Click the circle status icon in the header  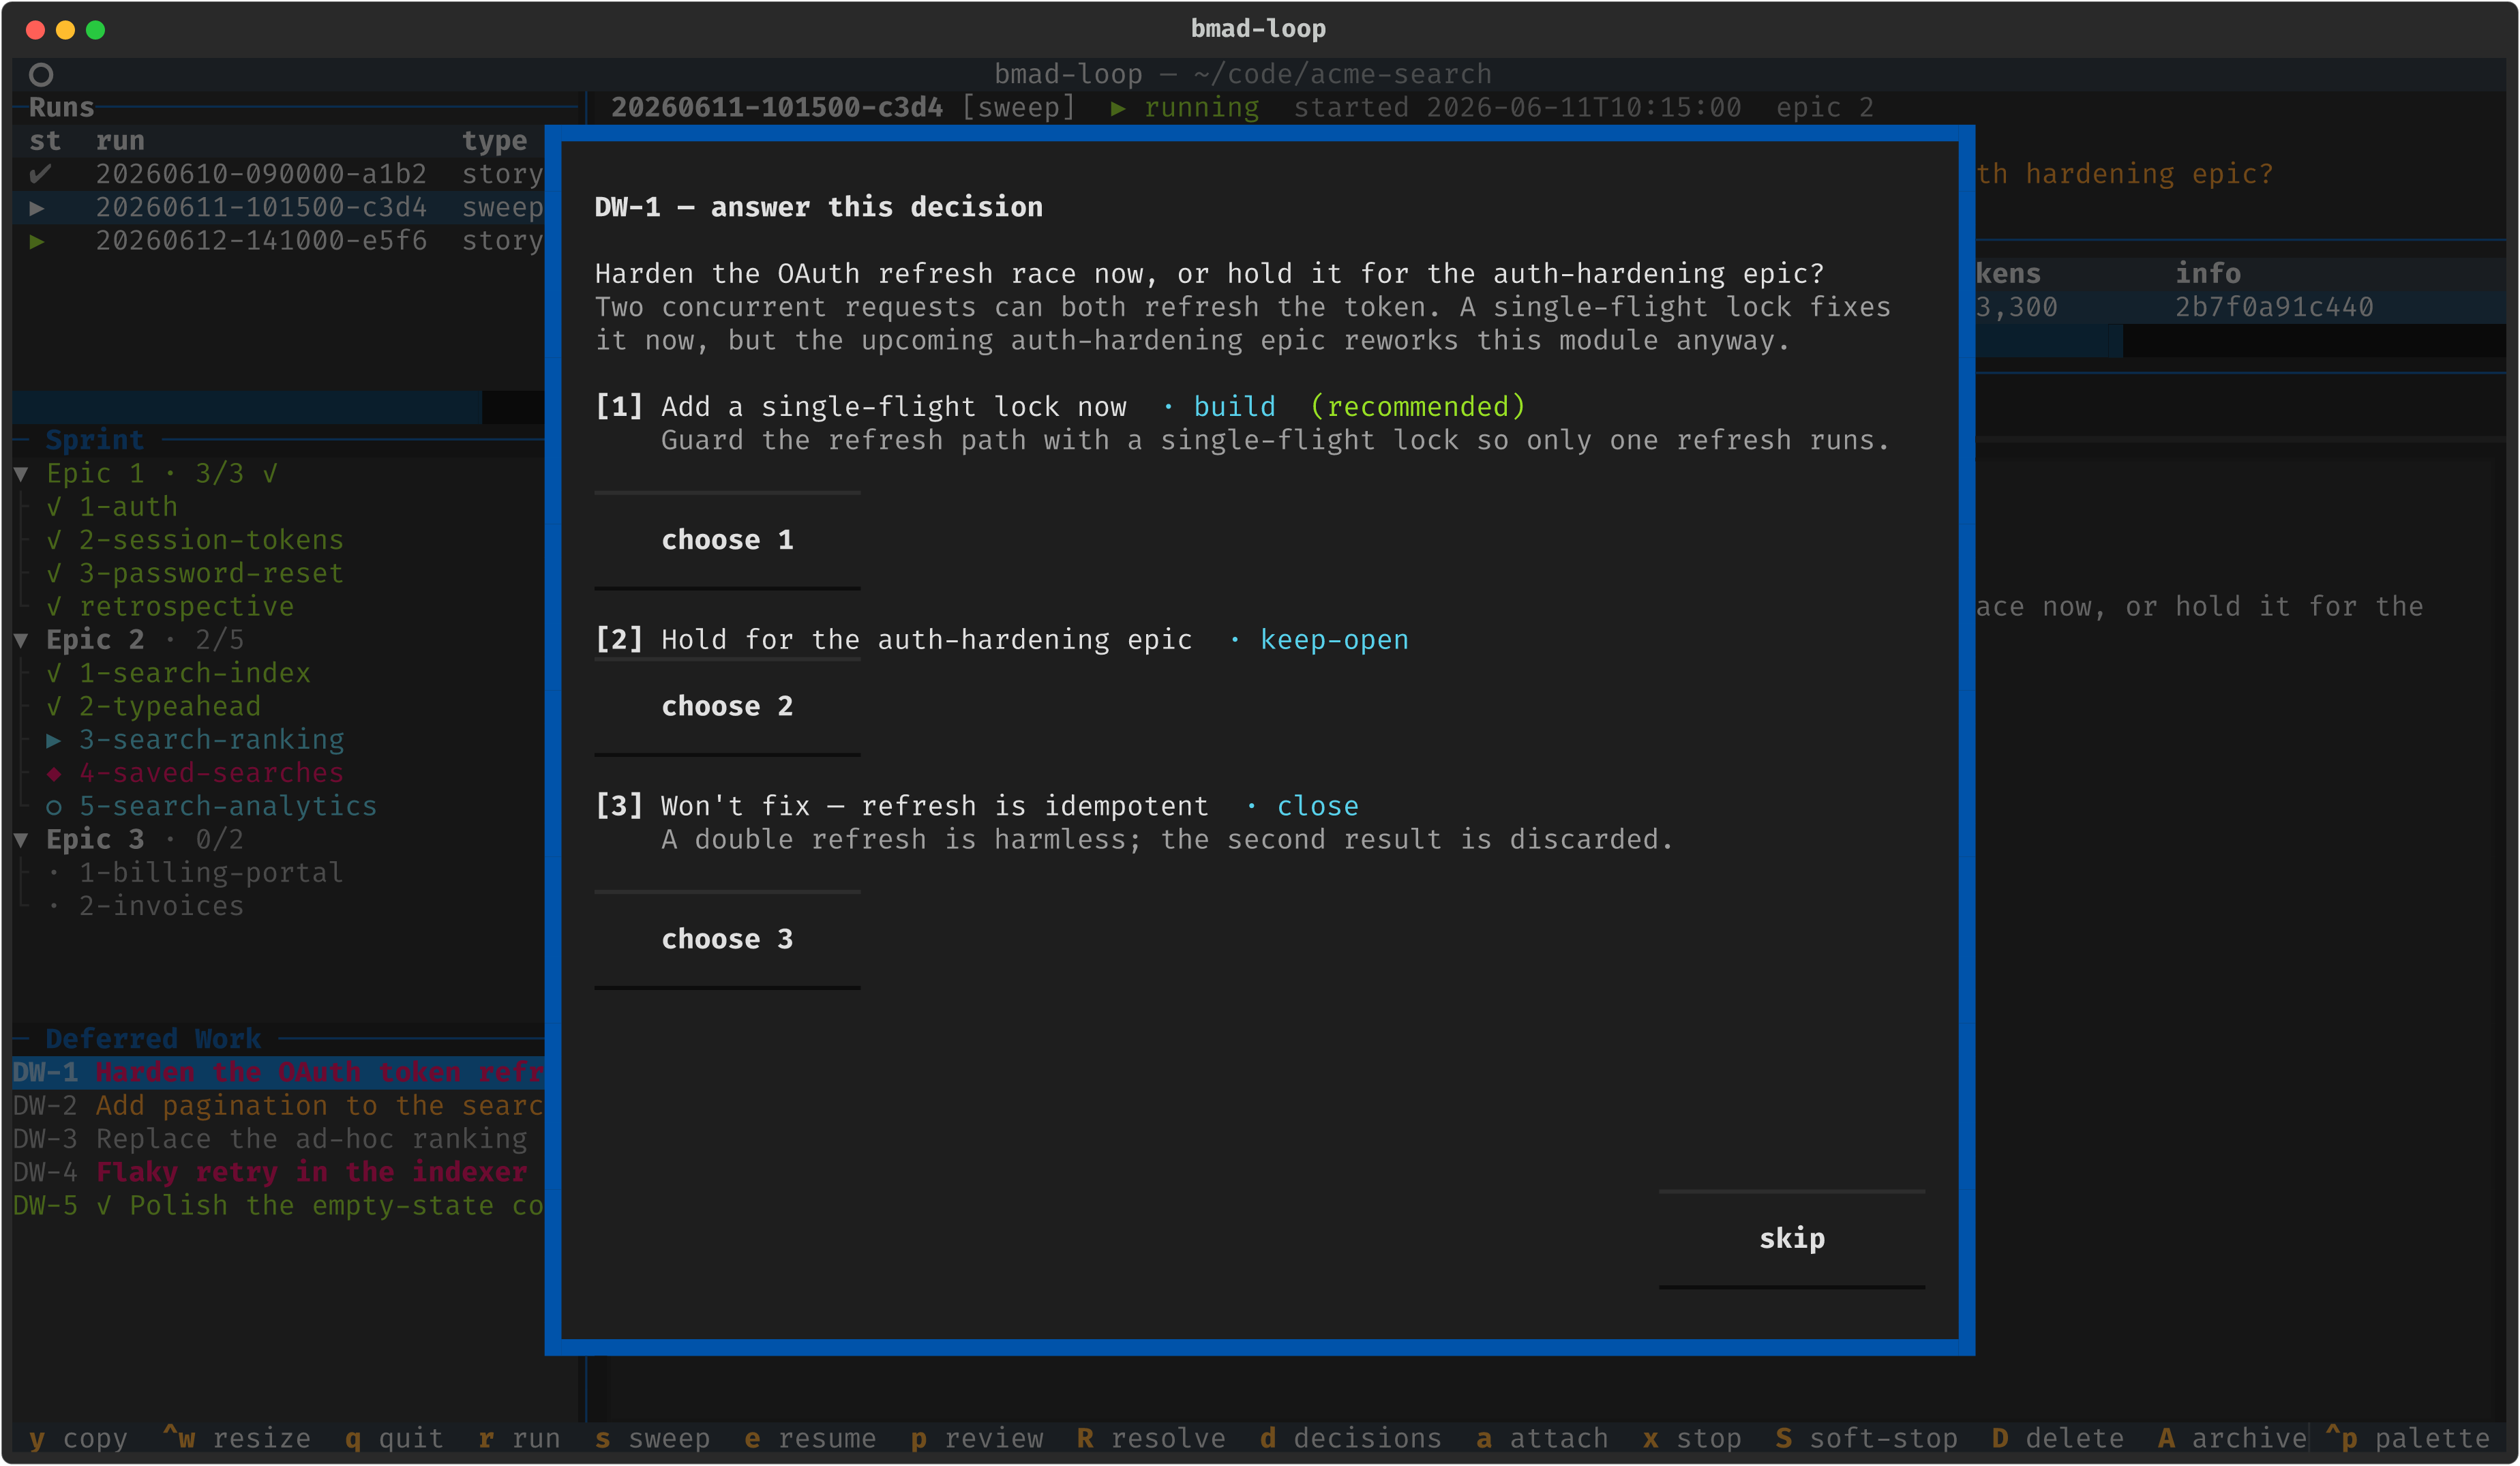pos(41,75)
